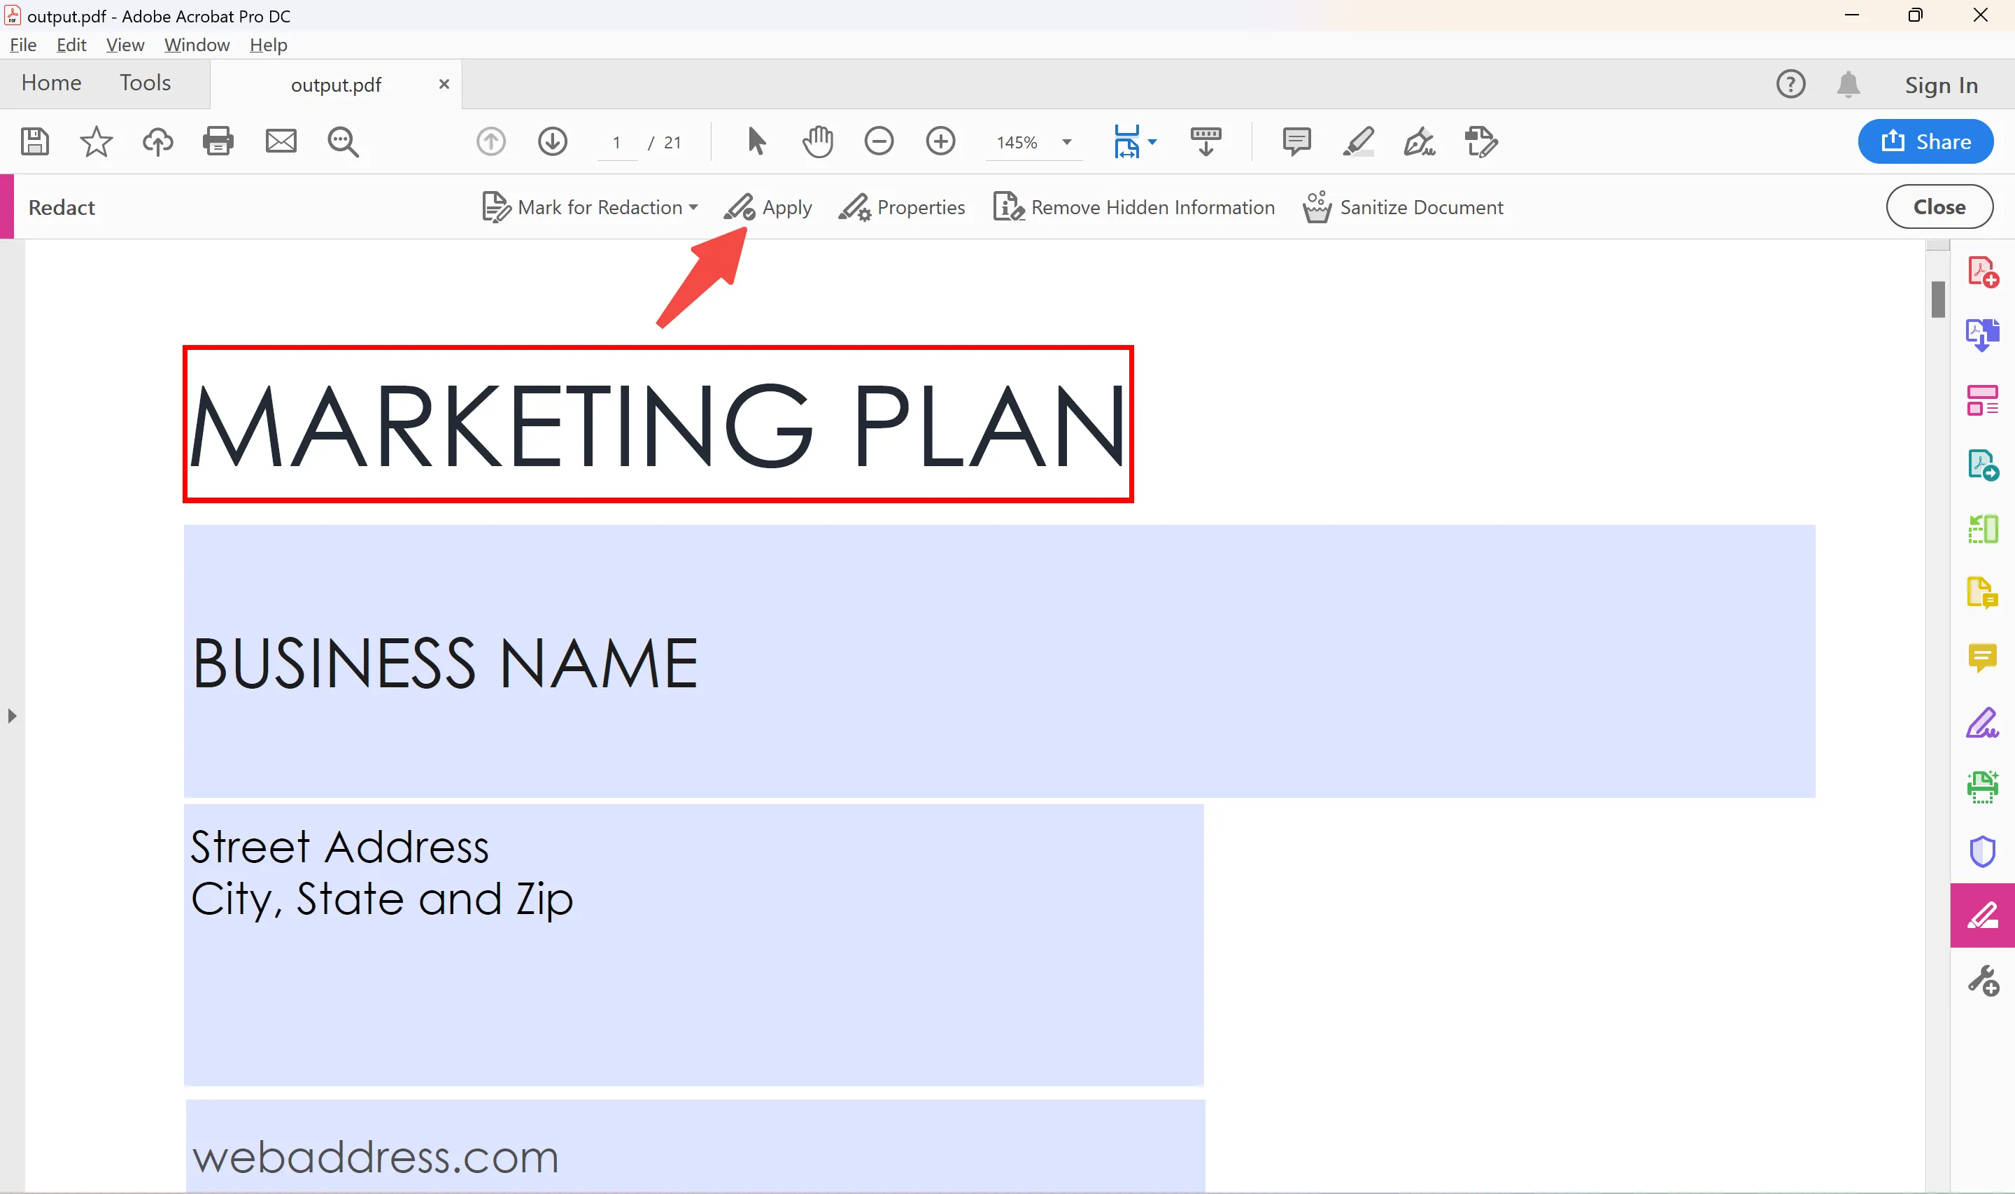Zoom out using the minus icon
Image resolution: width=2015 pixels, height=1194 pixels.
[879, 141]
